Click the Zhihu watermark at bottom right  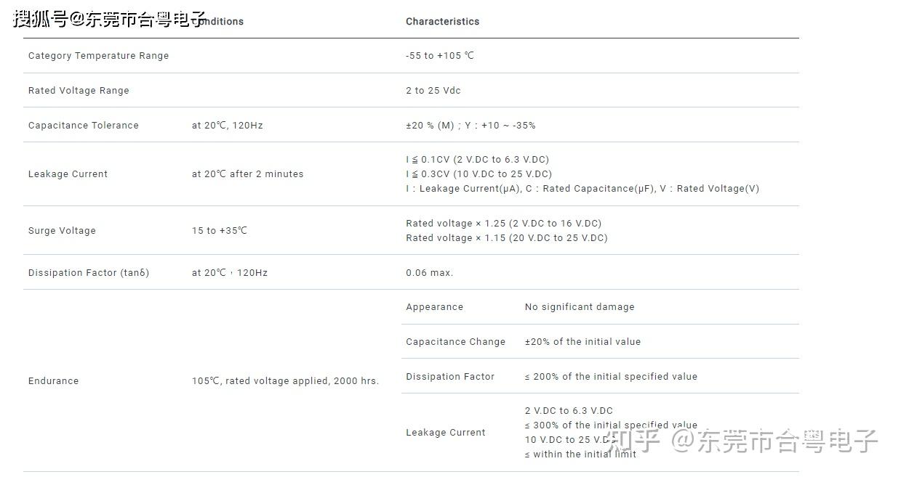[x=742, y=441]
